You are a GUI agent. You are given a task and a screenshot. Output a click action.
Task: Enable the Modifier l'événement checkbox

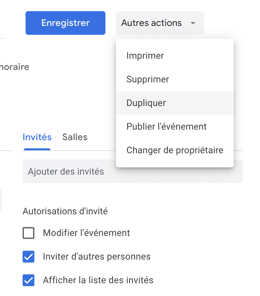[x=28, y=233]
